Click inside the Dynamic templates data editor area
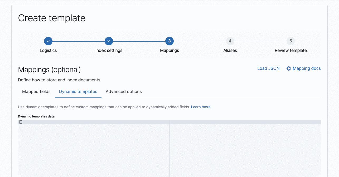 tap(92, 147)
